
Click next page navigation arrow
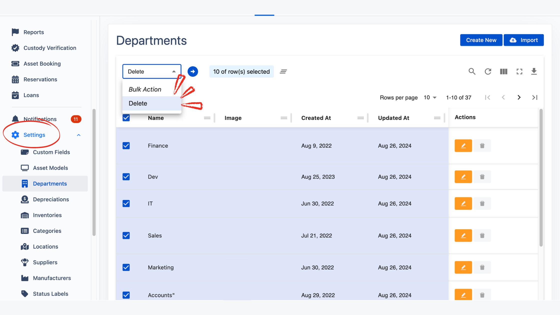(519, 97)
